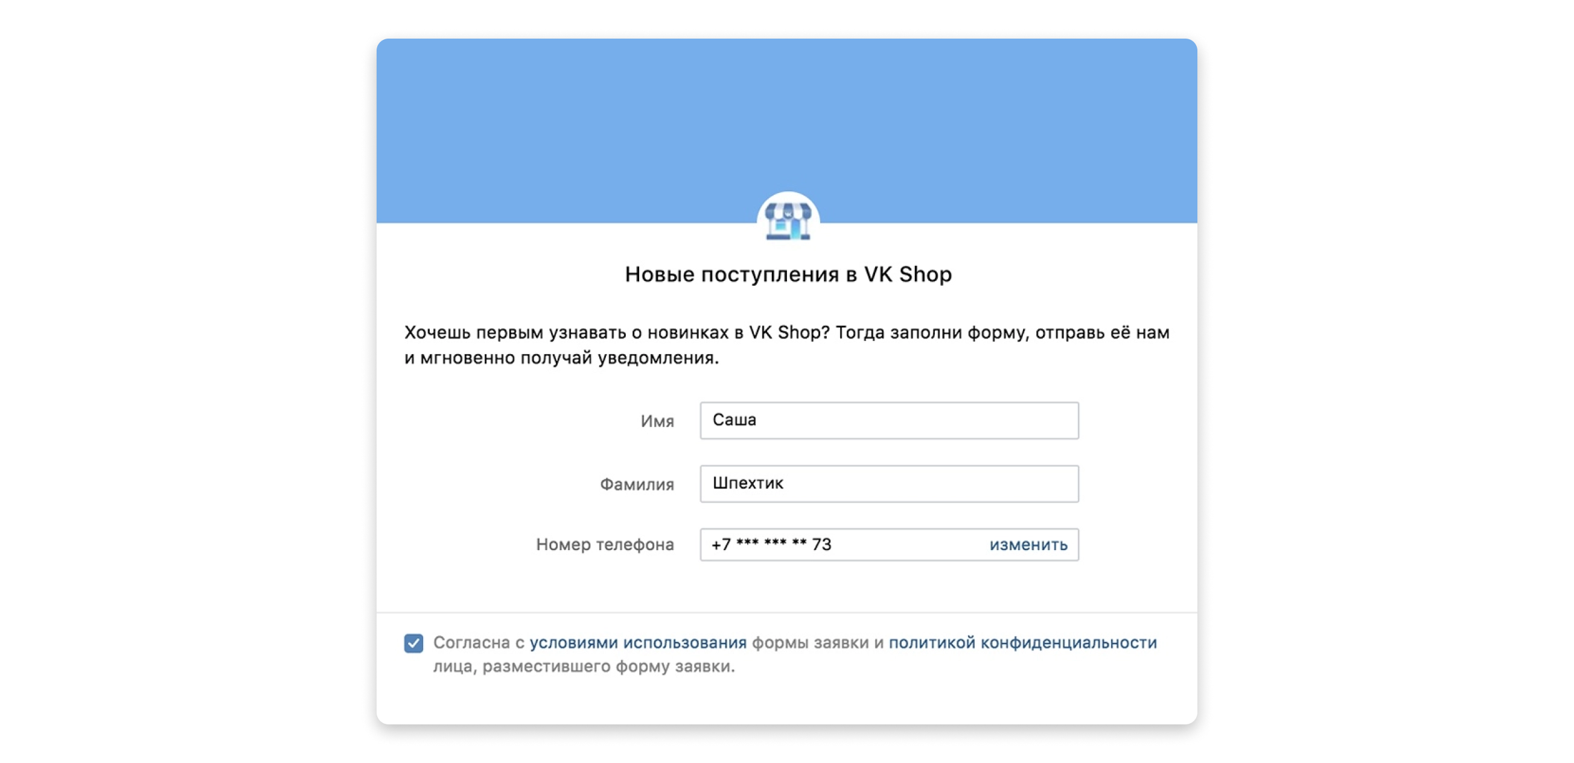Click the name value Саша
Viewport: 1574px width, 763px height.
tap(734, 420)
